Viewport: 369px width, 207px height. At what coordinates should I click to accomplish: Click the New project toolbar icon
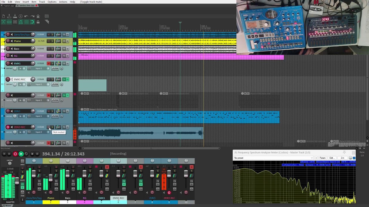point(3,16)
